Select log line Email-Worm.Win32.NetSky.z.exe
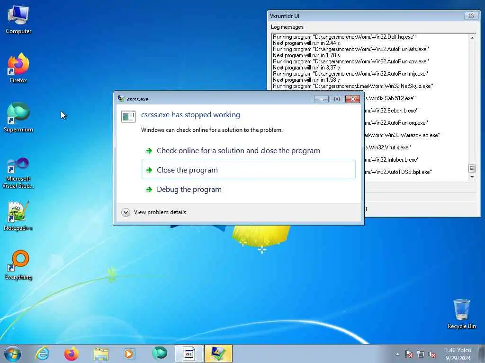Viewport: 485px width, 363px height. (353, 86)
